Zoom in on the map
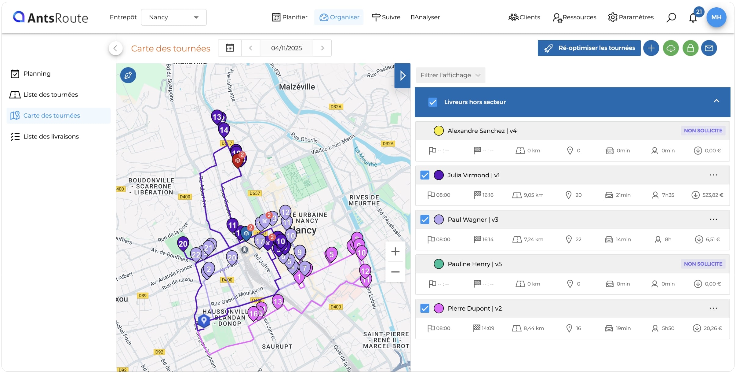This screenshot has height=373, width=736. pyautogui.click(x=395, y=252)
